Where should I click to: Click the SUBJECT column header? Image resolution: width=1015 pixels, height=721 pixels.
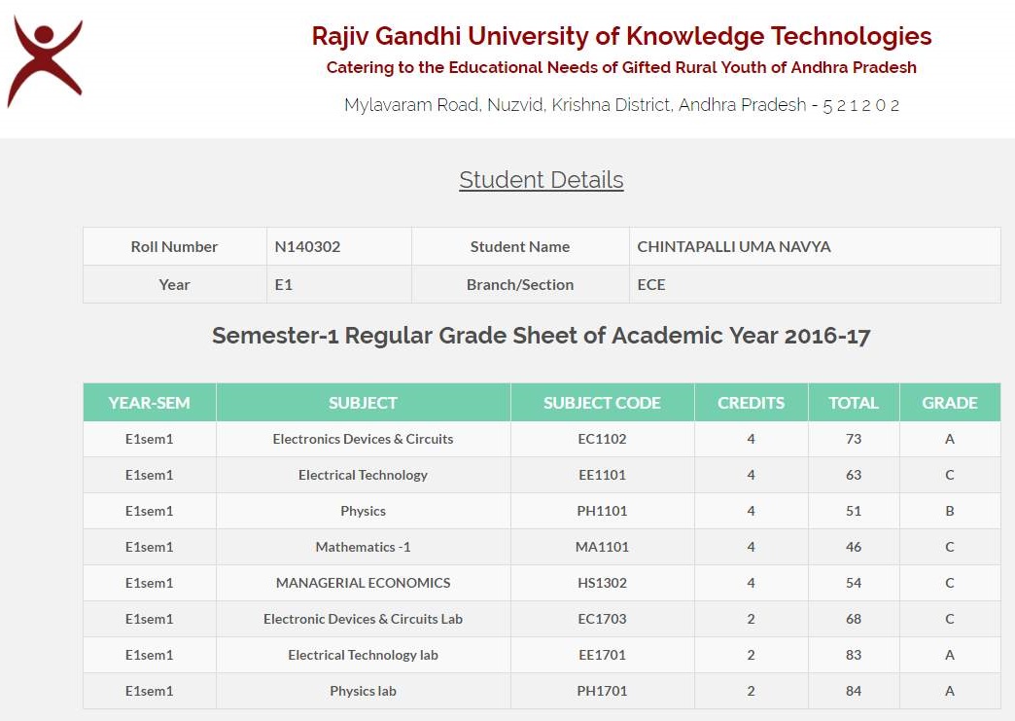click(363, 403)
